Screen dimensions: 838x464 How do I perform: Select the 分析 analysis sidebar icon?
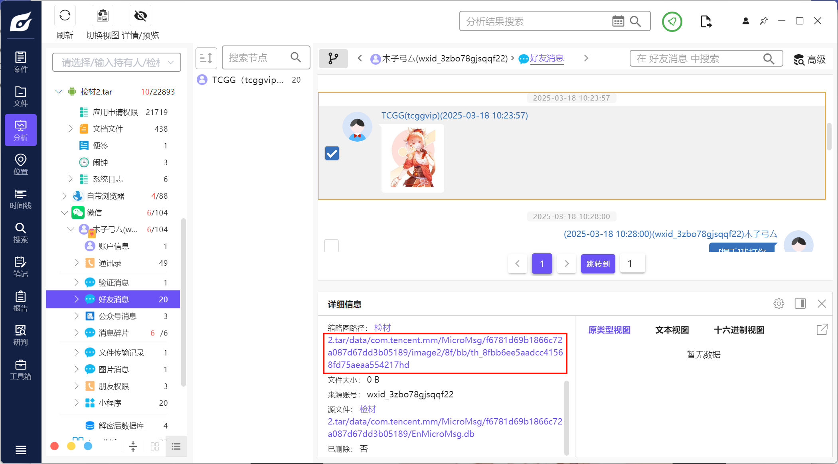(20, 130)
